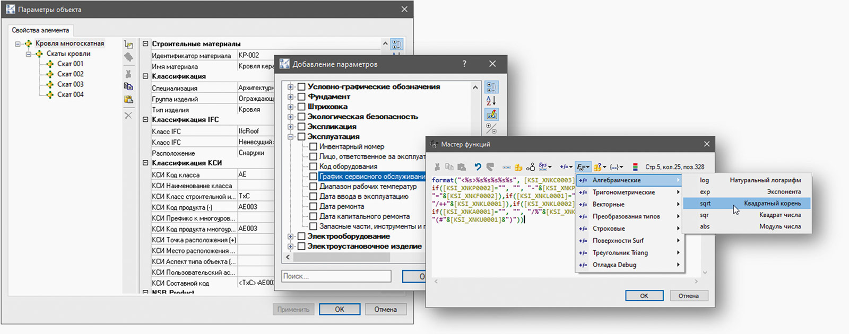Check the Фундамент checkbox
849x334 pixels.
pyautogui.click(x=301, y=97)
